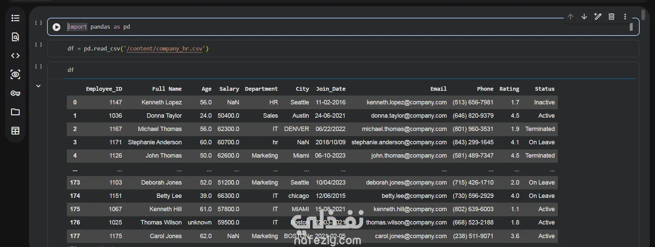Click into the df code cell
This screenshot has height=247, width=655.
343,70
